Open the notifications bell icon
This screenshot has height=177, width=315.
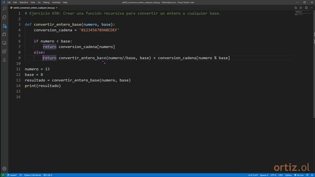coord(312,175)
